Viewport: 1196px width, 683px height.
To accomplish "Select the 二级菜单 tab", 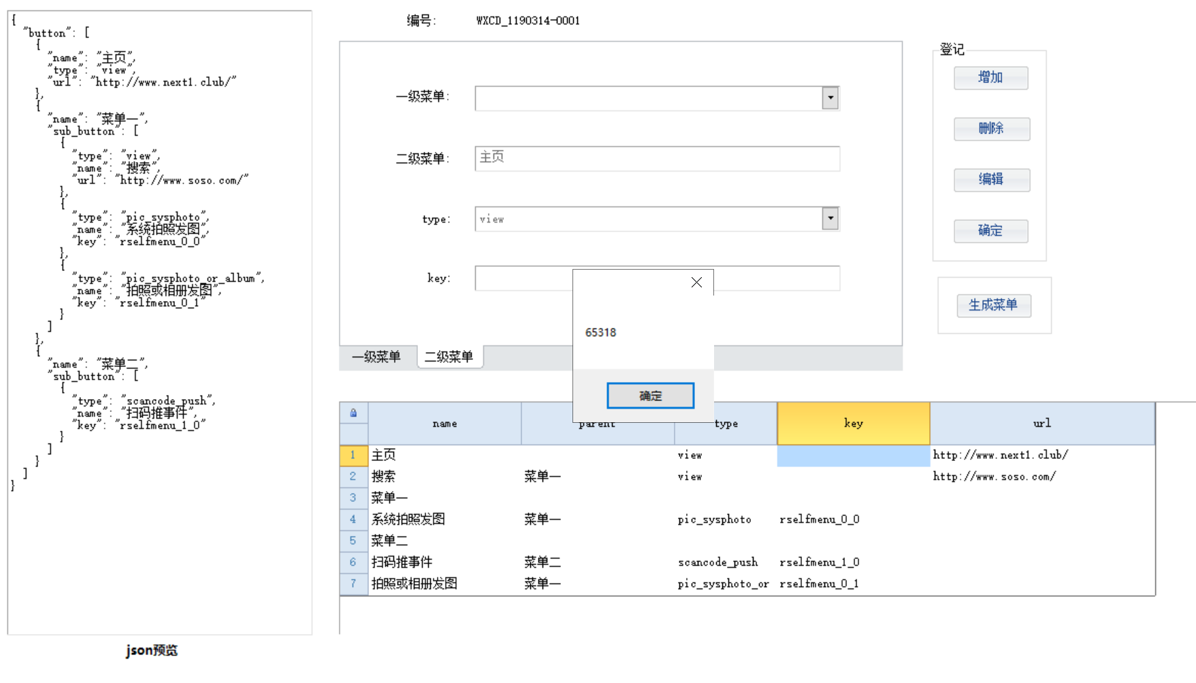I will (449, 357).
